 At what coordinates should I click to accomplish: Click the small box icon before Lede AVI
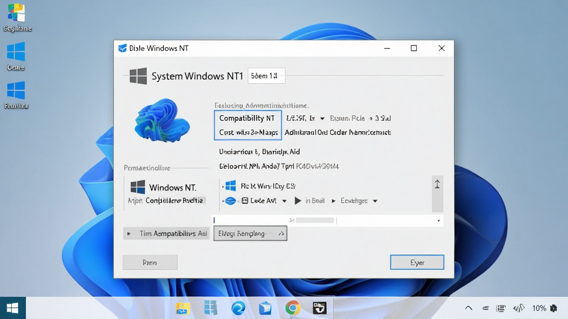(x=245, y=200)
